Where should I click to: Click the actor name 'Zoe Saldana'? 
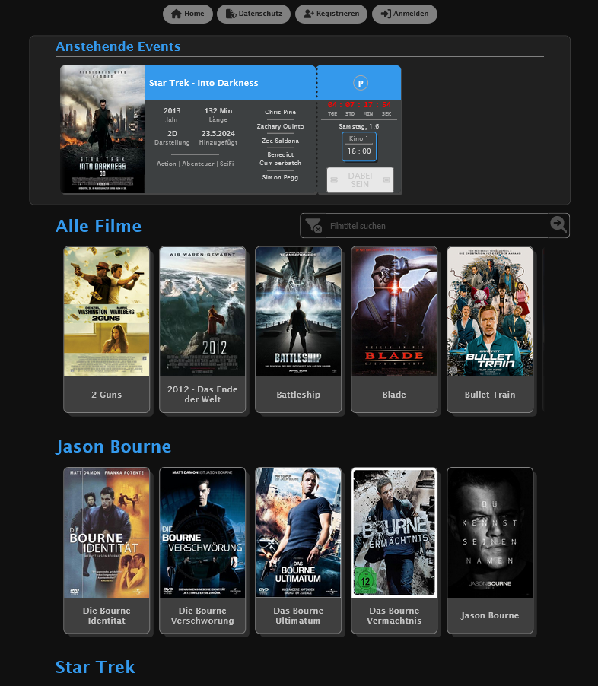click(x=280, y=141)
